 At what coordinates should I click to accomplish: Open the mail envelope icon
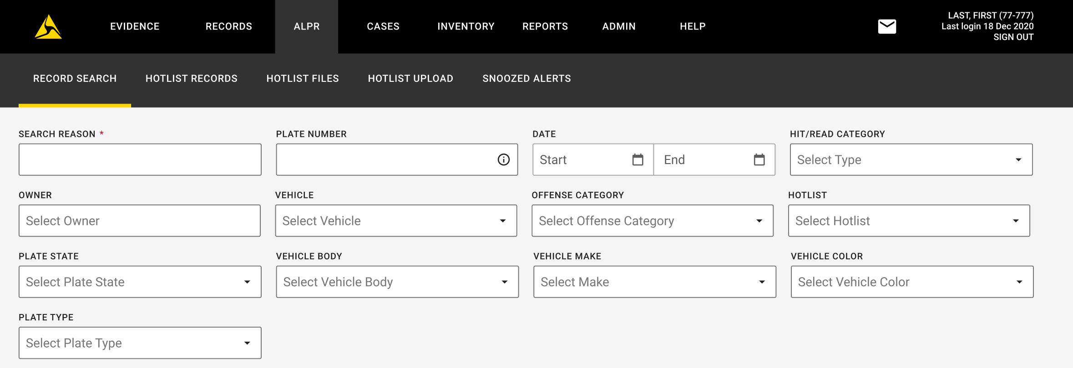click(x=886, y=27)
